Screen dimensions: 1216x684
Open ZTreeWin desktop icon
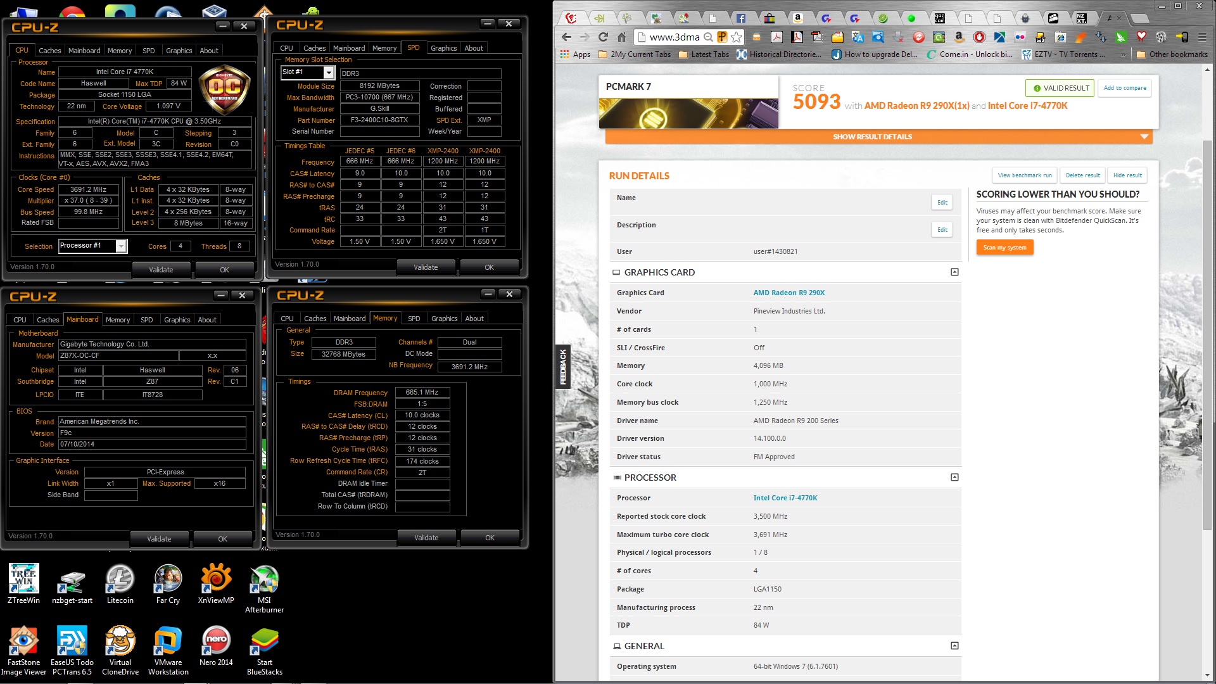click(23, 584)
